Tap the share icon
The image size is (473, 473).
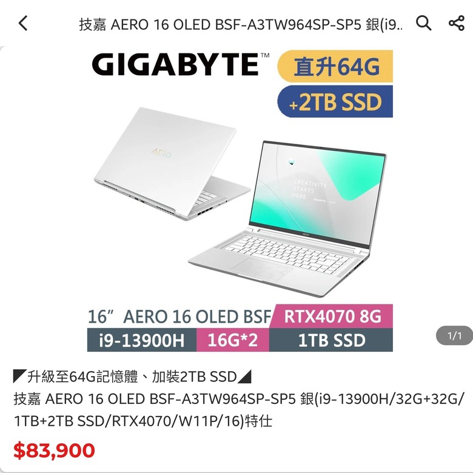(457, 23)
